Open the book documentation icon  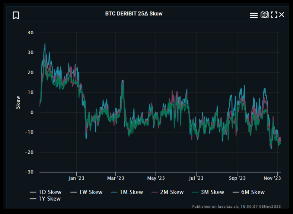[x=265, y=14]
